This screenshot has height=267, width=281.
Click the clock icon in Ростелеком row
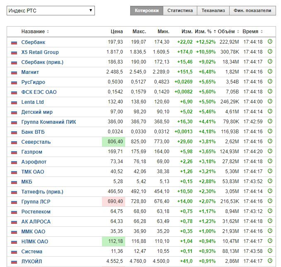click(x=270, y=211)
